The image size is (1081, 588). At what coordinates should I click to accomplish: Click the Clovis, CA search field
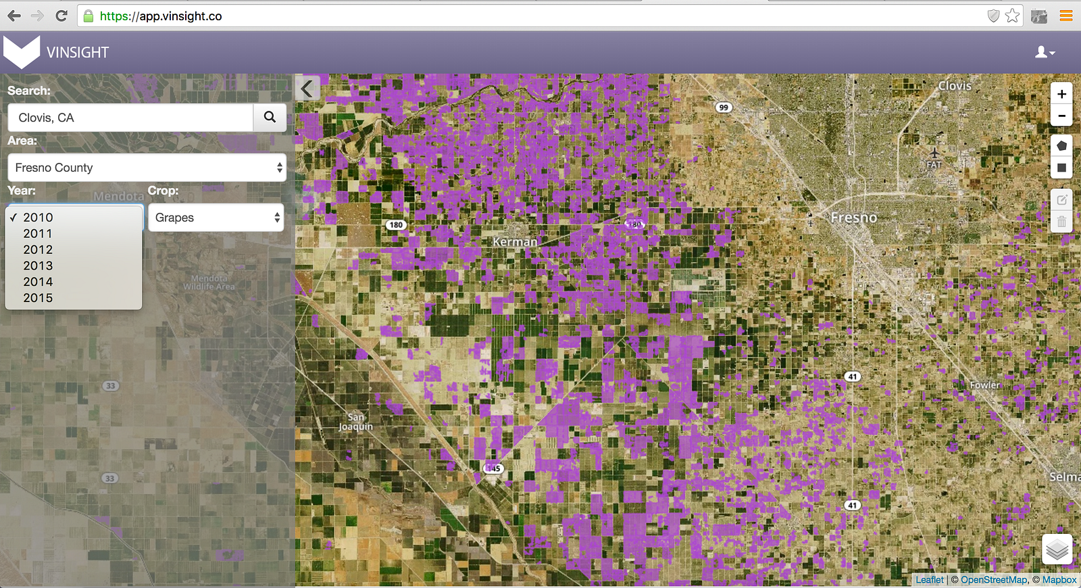tap(130, 118)
